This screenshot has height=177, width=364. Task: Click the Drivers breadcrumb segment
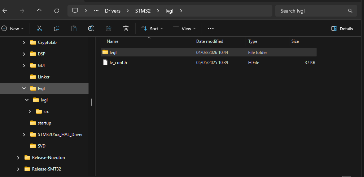point(113,11)
